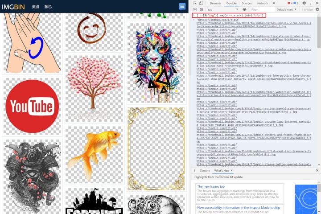This screenshot has height=214, width=321.
Task: Open DevTools settings gear in top bar
Action: tap(304, 3)
